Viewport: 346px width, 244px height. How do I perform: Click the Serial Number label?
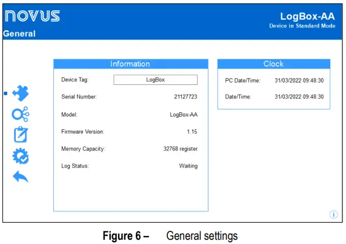[79, 97]
